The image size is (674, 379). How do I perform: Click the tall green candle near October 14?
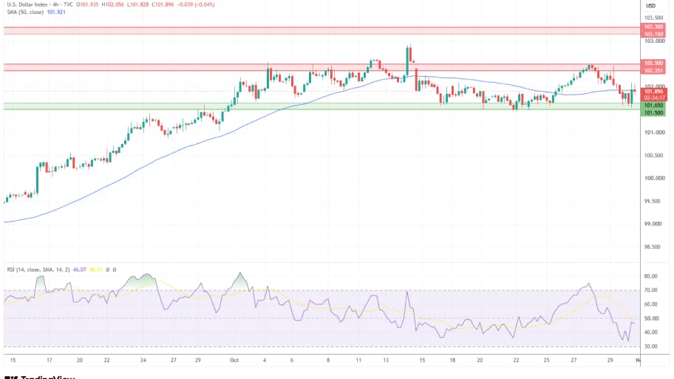[407, 61]
